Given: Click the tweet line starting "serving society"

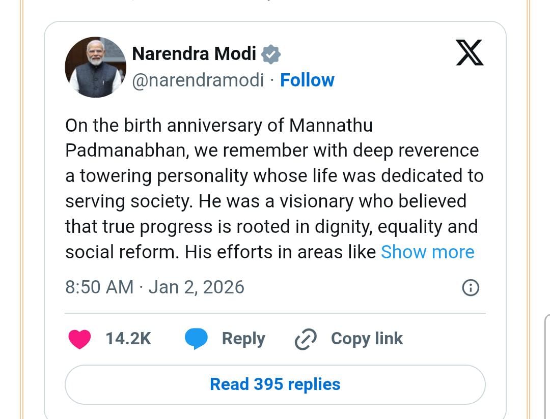Looking at the screenshot, I should click(x=265, y=201).
